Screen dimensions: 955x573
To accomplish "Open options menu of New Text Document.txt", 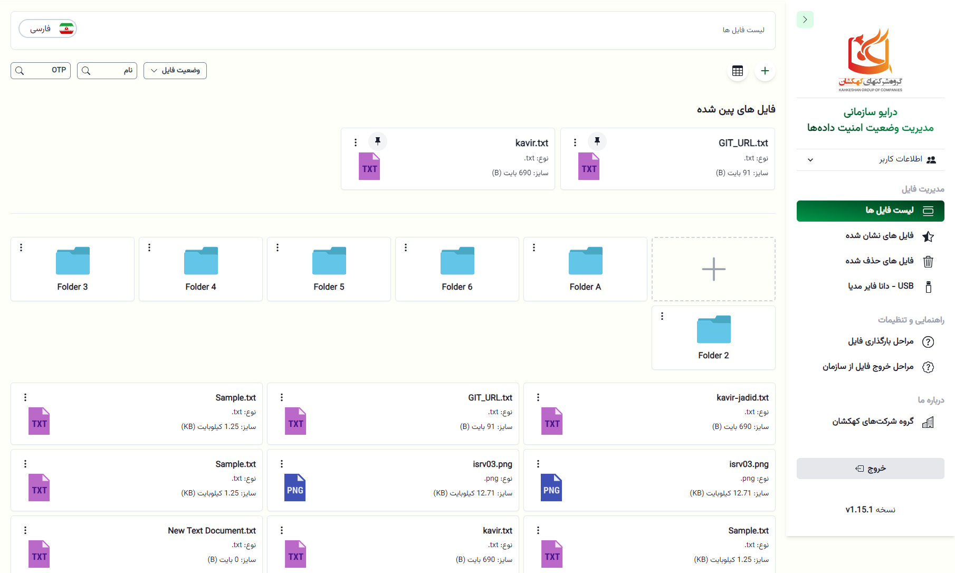I will pos(25,530).
